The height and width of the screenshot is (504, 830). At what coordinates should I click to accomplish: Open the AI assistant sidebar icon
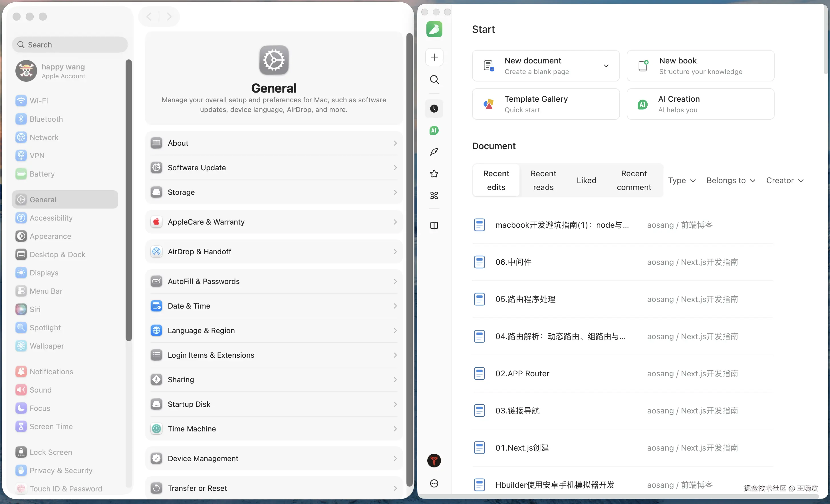click(434, 131)
